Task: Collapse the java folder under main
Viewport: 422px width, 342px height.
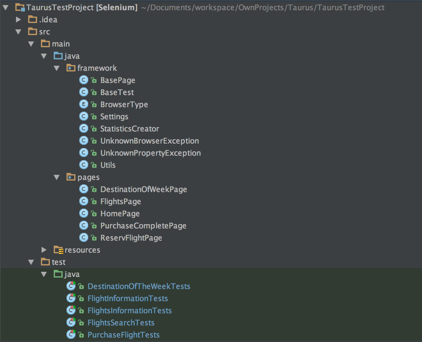Action: (44, 56)
